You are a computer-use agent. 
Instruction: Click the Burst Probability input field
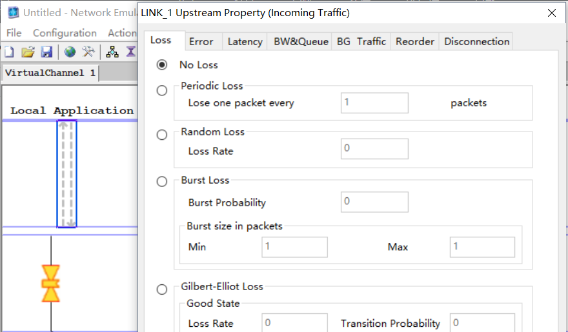[x=374, y=202]
